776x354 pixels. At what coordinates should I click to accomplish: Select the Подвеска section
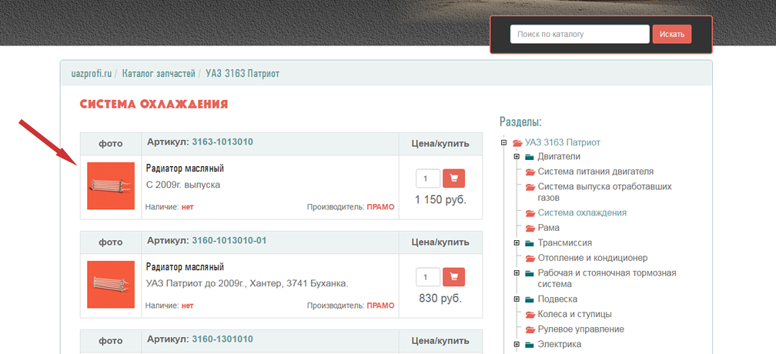[x=557, y=299]
